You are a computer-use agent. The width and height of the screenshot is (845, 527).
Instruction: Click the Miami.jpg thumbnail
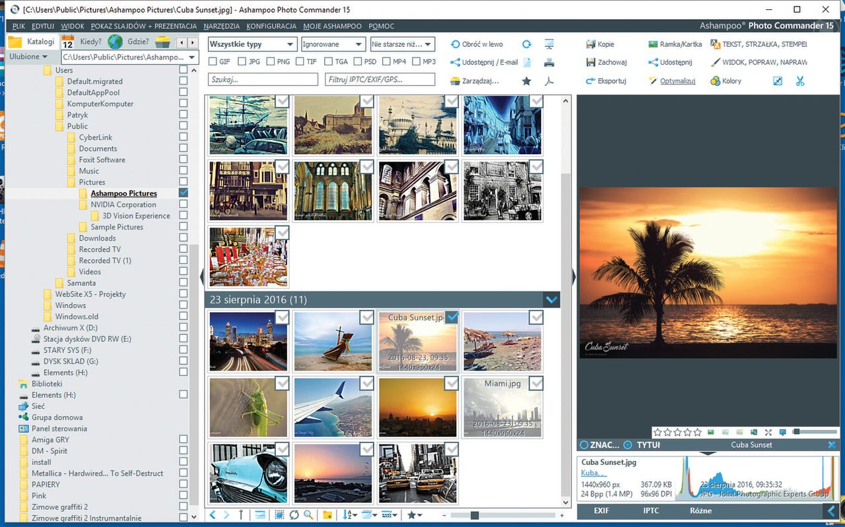[x=503, y=407]
